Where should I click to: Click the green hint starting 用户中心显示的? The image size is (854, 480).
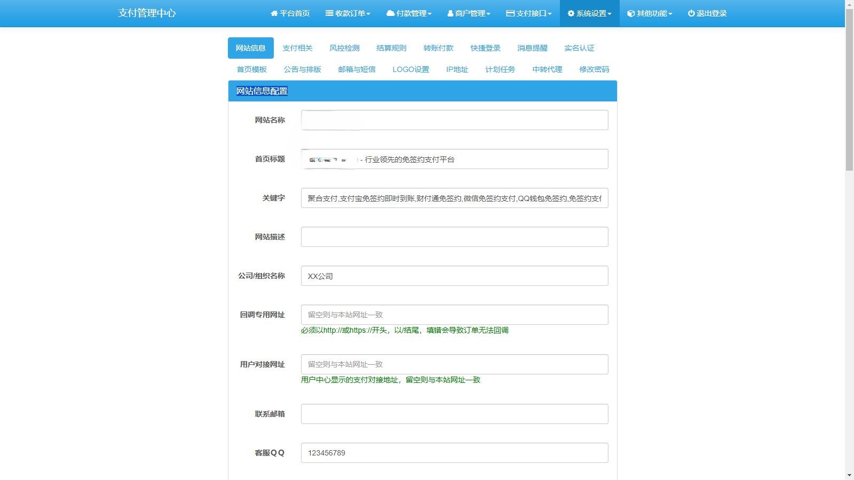[391, 380]
